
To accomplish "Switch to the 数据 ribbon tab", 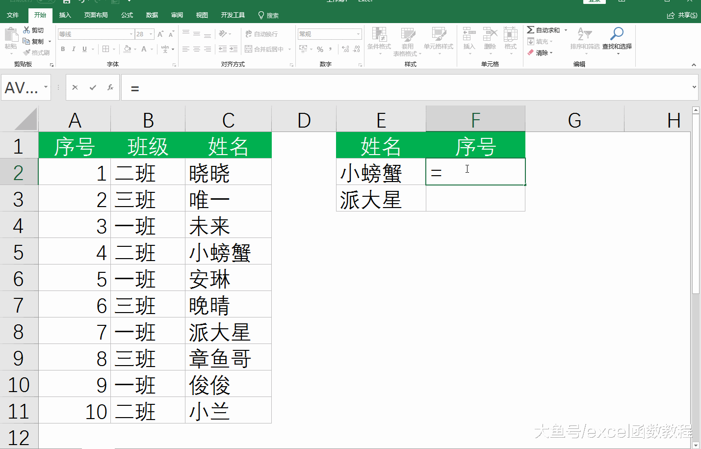I will point(152,15).
